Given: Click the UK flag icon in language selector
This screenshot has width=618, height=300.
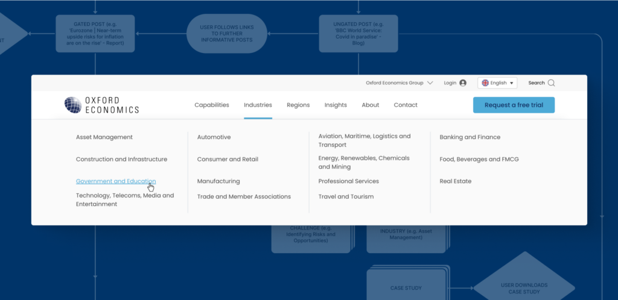Looking at the screenshot, I should click(x=485, y=83).
